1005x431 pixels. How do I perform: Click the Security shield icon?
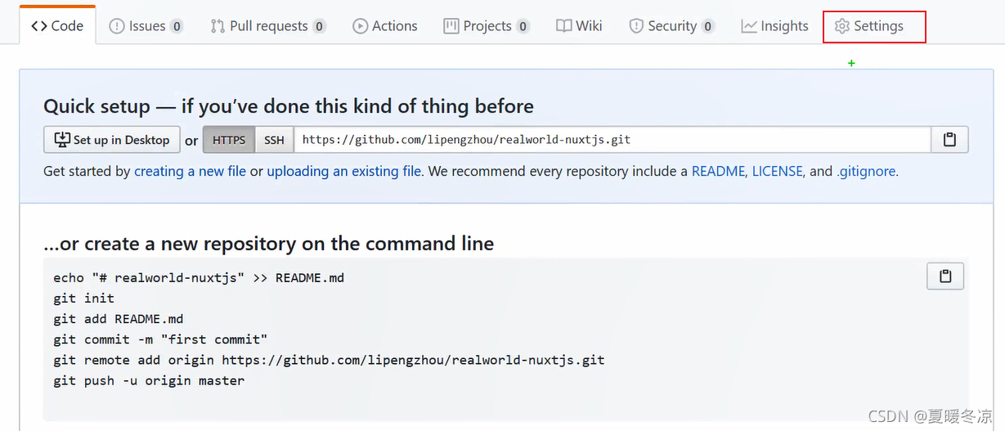point(636,26)
